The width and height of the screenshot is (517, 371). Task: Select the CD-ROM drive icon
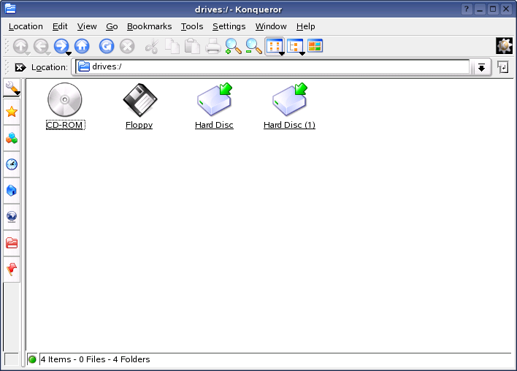coord(65,99)
